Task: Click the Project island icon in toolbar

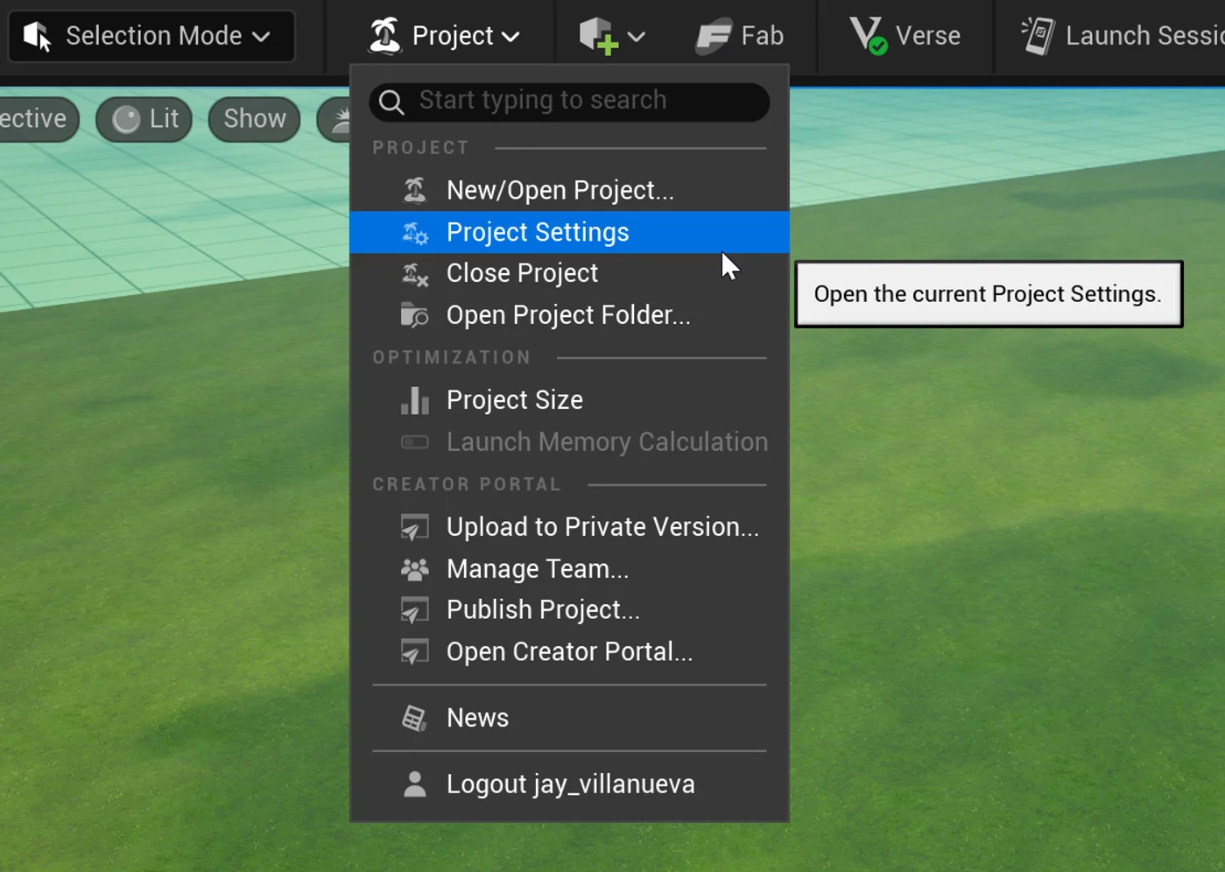Action: (x=384, y=36)
